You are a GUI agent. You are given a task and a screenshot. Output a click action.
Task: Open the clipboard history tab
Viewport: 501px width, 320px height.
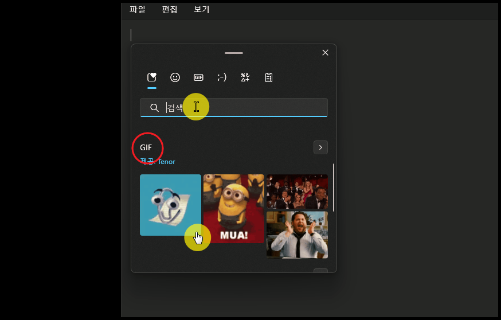[269, 77]
